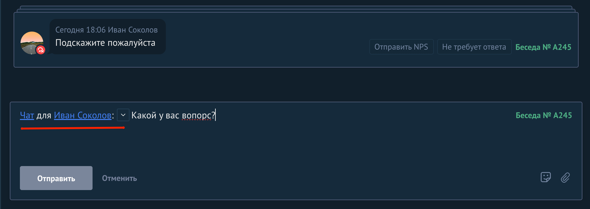This screenshot has height=209, width=590.
Task: Open the Иван Соколов recipient link
Action: [83, 115]
